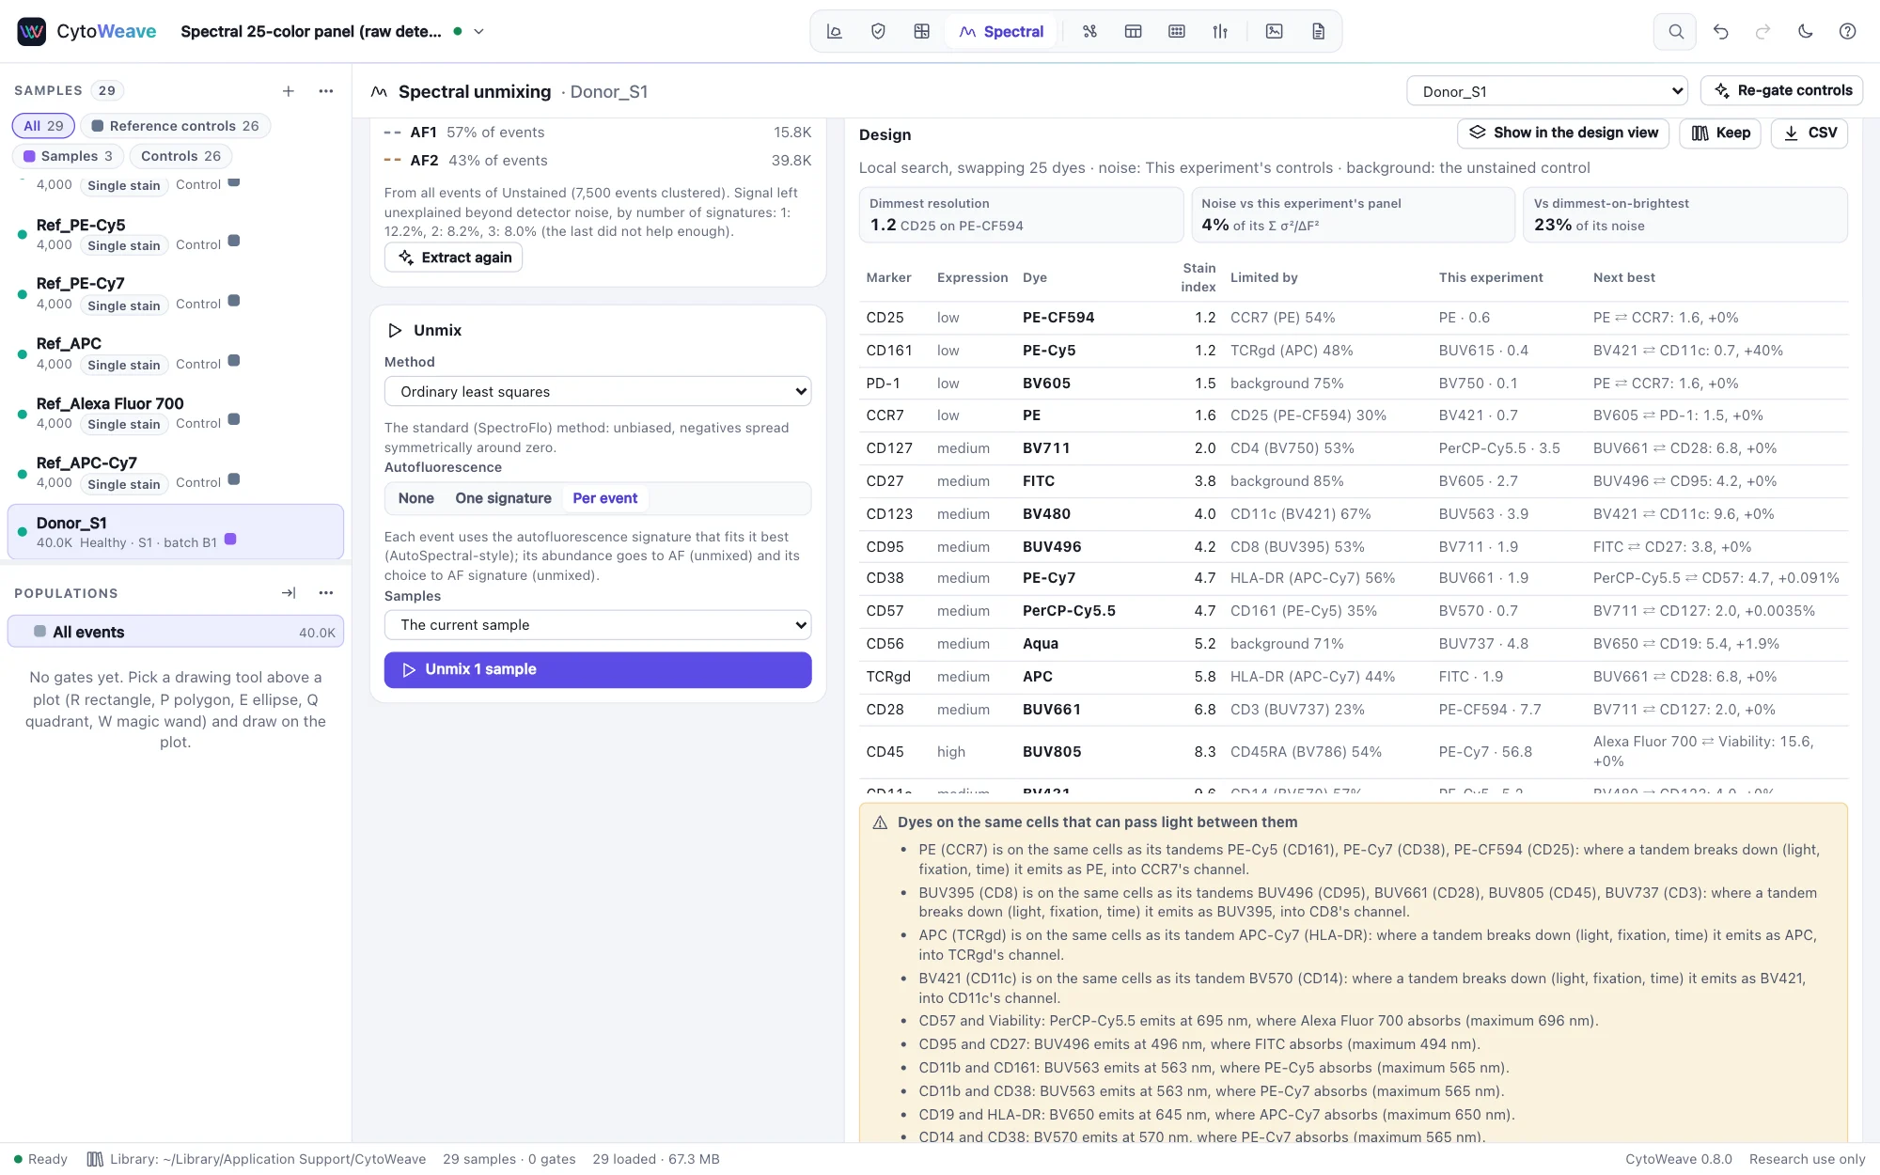Open The current sample dropdown
The width and height of the screenshot is (1880, 1175).
(598, 625)
